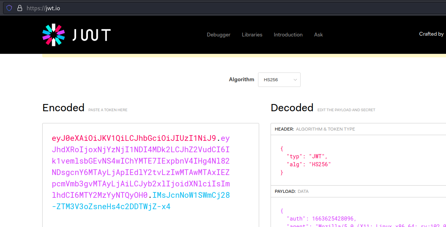Click the Crafted by text

tap(431, 34)
